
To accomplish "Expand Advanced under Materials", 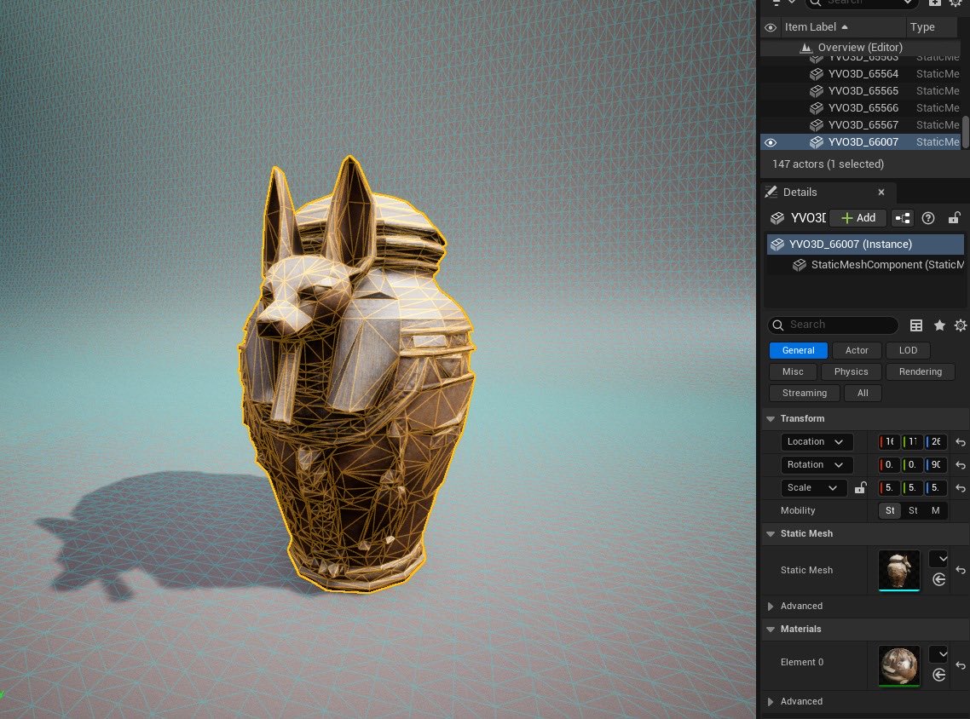I will click(x=771, y=702).
